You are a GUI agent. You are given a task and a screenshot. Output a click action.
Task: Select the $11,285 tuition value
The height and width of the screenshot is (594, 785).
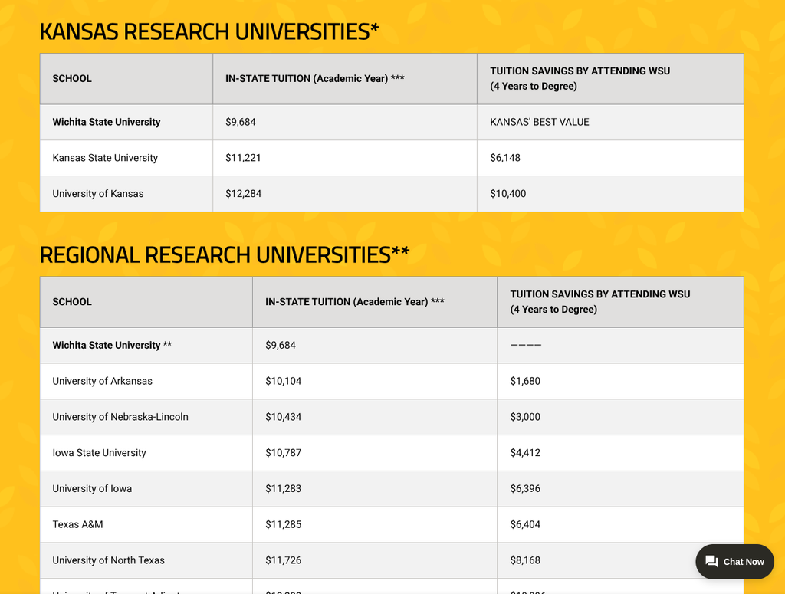284,524
